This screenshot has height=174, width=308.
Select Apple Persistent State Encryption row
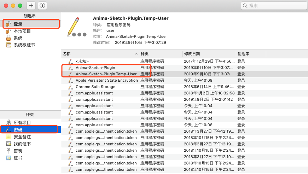point(106,80)
